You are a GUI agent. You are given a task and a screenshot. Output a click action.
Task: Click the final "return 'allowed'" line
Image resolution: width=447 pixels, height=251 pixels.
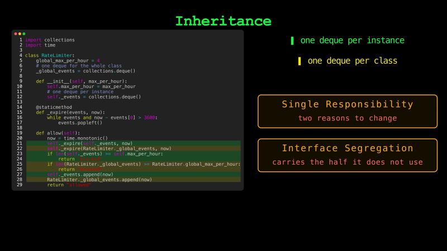pyautogui.click(x=69, y=185)
